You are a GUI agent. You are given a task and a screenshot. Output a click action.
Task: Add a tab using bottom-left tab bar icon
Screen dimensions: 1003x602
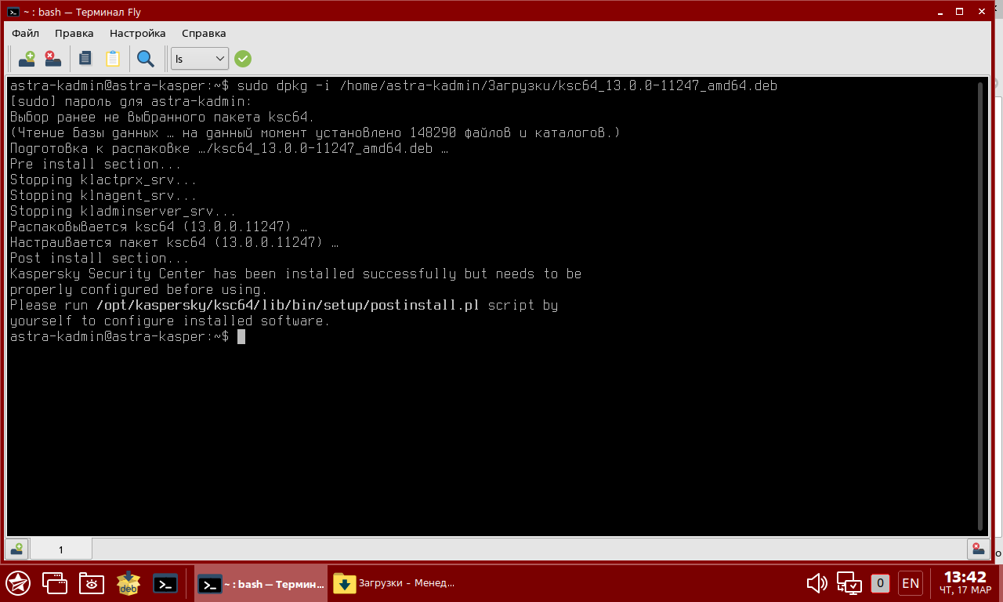17,549
